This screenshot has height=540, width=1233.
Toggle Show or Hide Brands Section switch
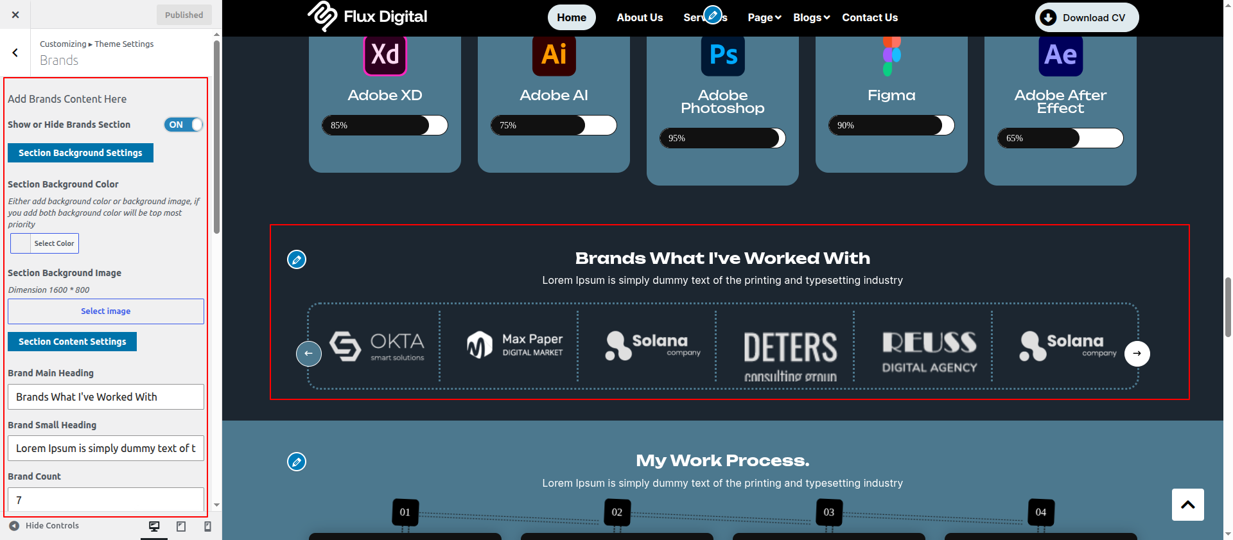click(184, 125)
